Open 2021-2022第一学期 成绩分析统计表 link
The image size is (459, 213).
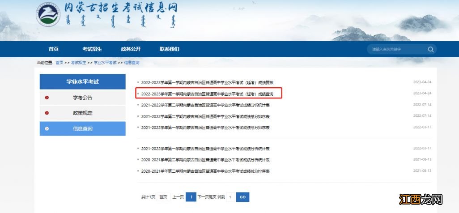tap(205, 149)
